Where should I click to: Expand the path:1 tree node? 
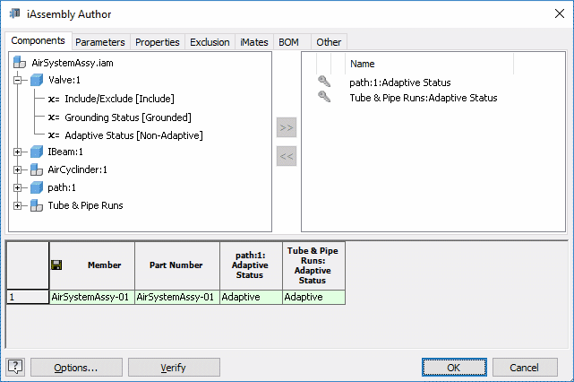pyautogui.click(x=17, y=187)
